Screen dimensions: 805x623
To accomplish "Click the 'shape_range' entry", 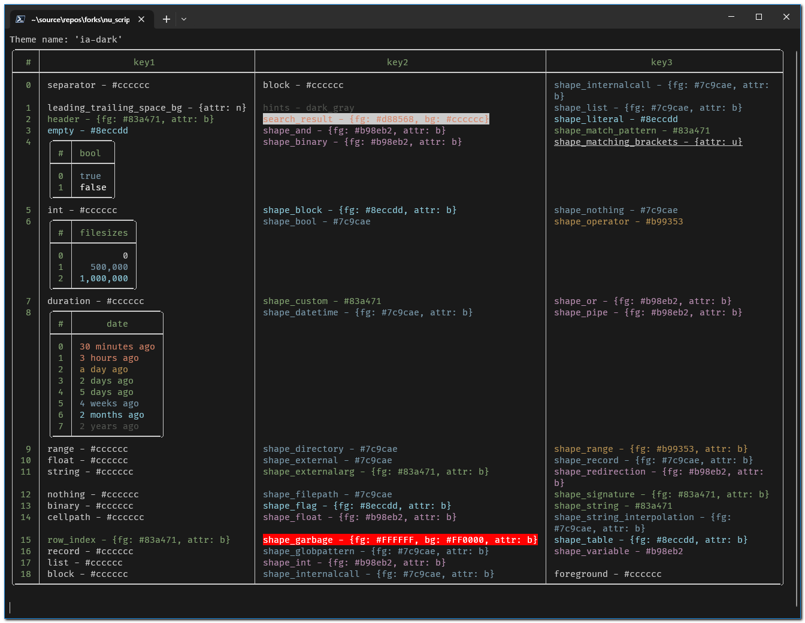I will click(x=651, y=449).
